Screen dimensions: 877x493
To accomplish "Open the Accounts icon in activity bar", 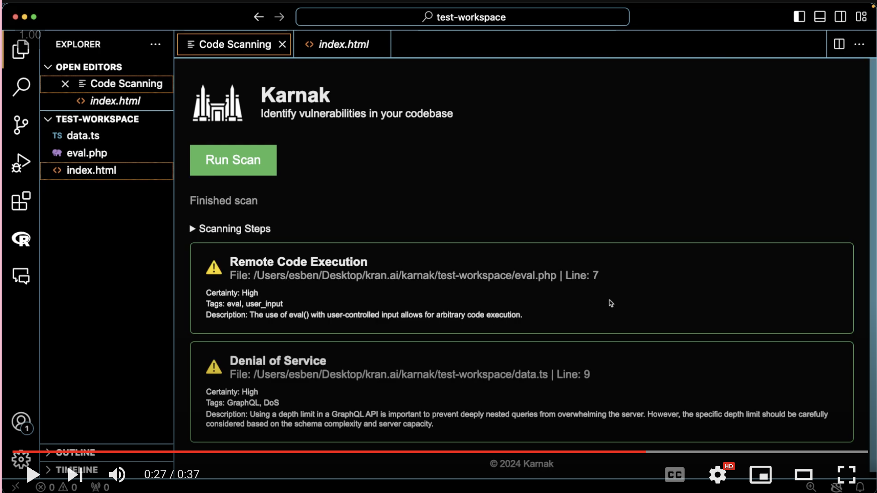I will [21, 421].
